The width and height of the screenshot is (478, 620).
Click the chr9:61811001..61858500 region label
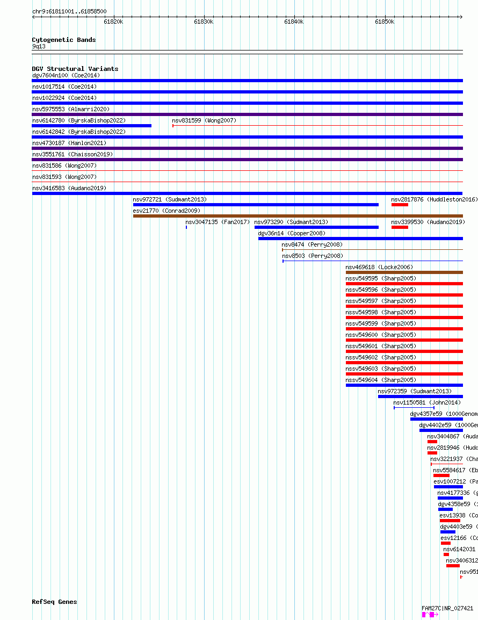pyautogui.click(x=69, y=11)
